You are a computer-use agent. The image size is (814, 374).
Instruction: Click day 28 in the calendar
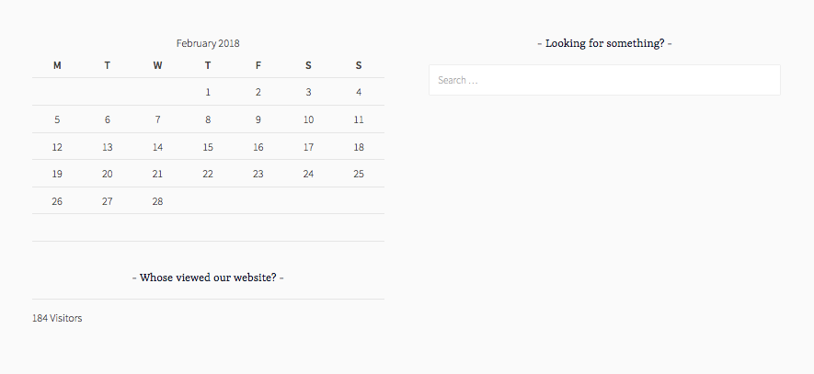pos(157,201)
